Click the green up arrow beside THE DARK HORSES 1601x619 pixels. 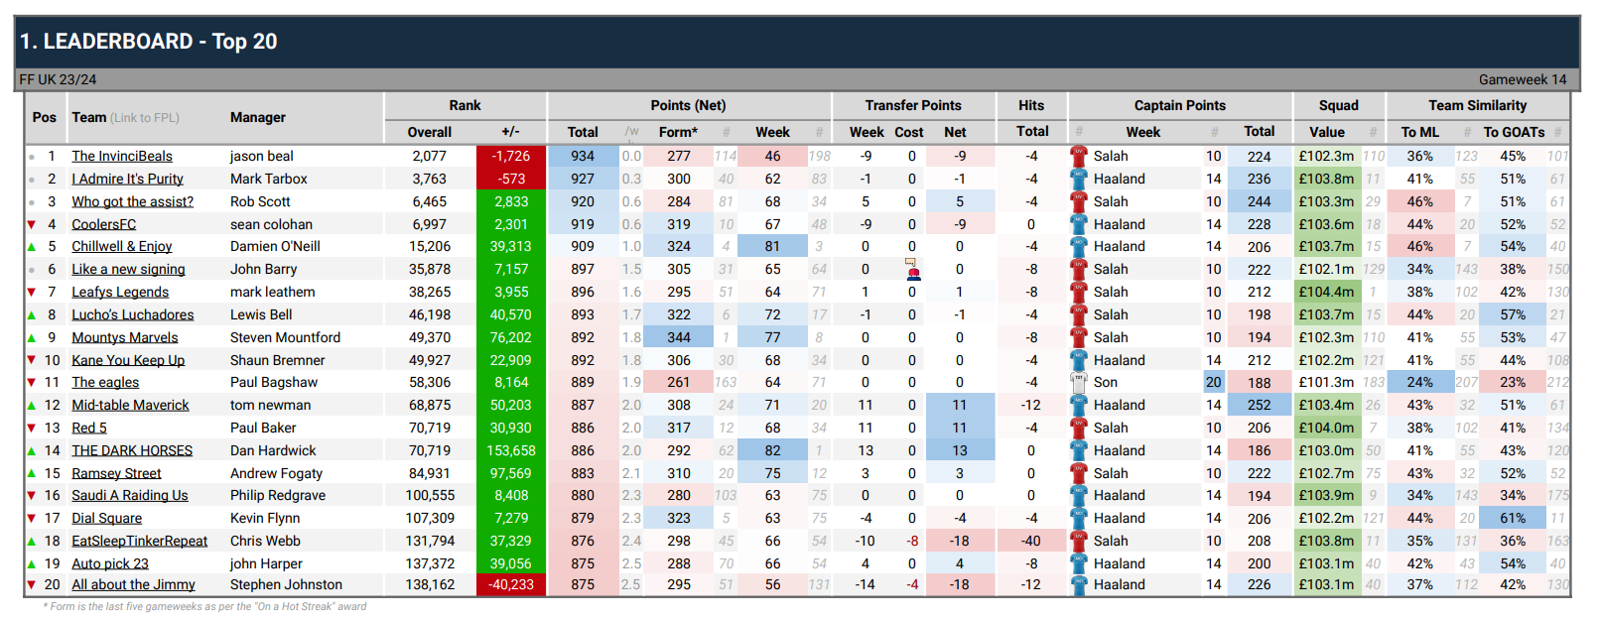(x=32, y=450)
